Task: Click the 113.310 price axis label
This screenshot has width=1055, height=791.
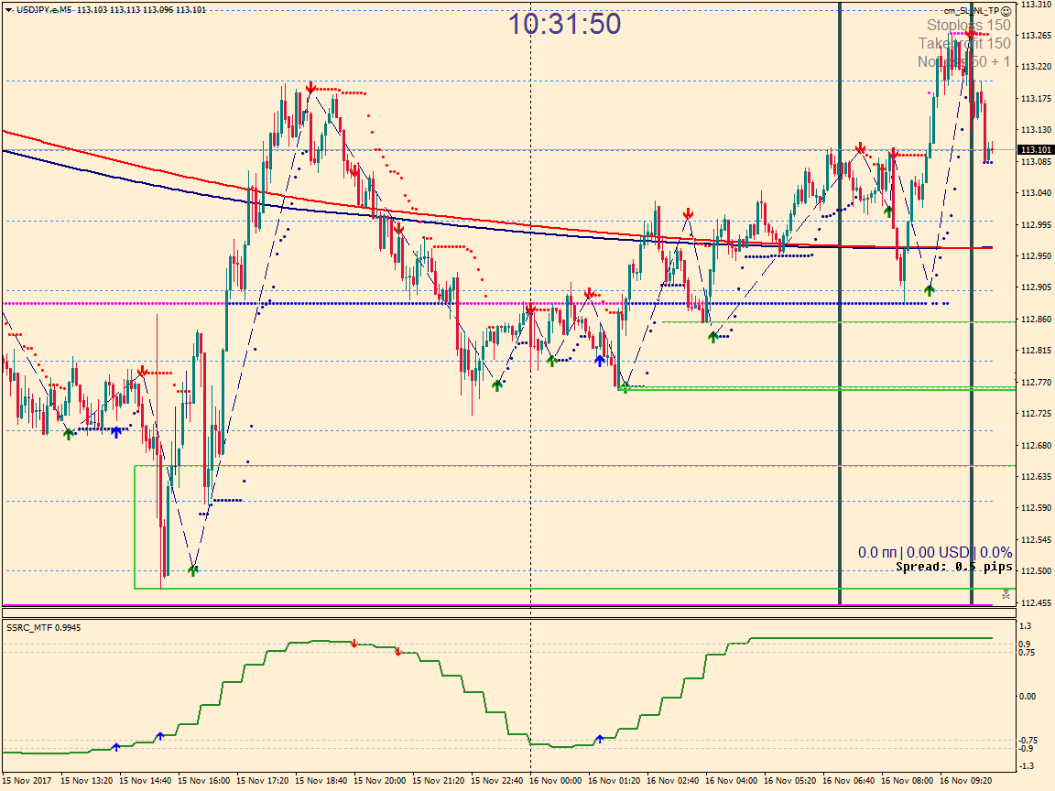Action: click(1036, 4)
